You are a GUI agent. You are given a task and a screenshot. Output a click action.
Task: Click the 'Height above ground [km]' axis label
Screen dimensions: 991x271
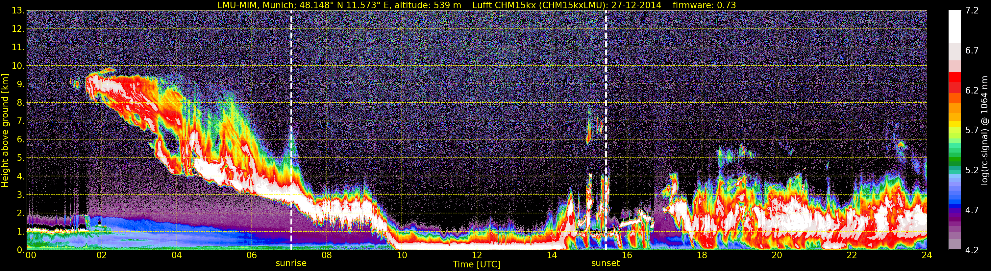(x=5, y=130)
